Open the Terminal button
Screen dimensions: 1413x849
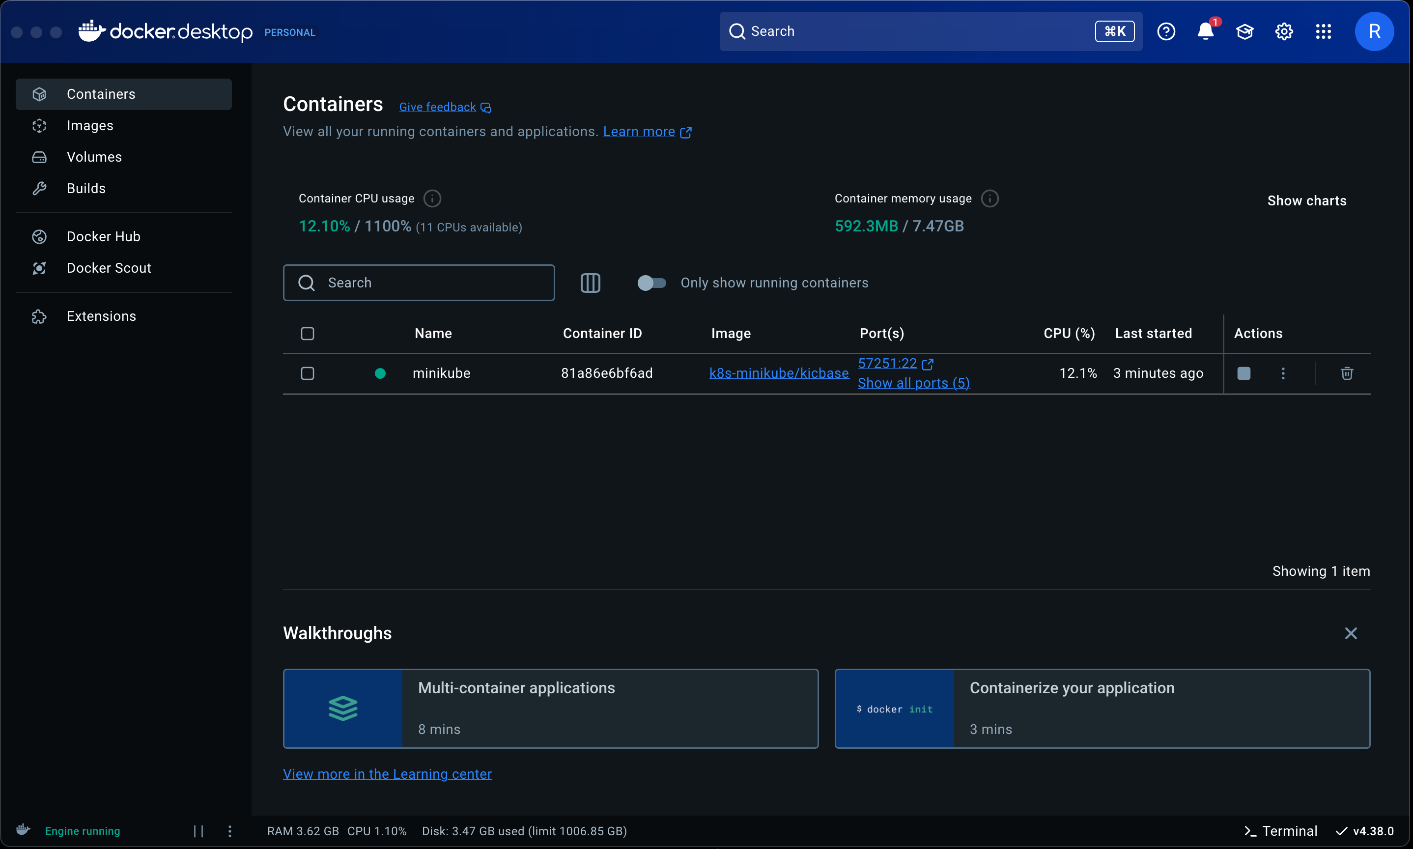pyautogui.click(x=1281, y=831)
